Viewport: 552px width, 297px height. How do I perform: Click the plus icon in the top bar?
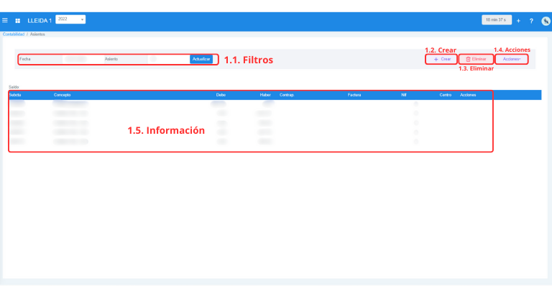(518, 20)
